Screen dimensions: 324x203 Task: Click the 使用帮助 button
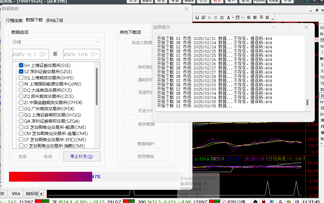(x=146, y=156)
